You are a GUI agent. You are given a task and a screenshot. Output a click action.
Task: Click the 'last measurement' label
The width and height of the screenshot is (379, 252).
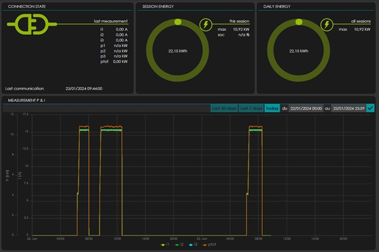pos(111,21)
